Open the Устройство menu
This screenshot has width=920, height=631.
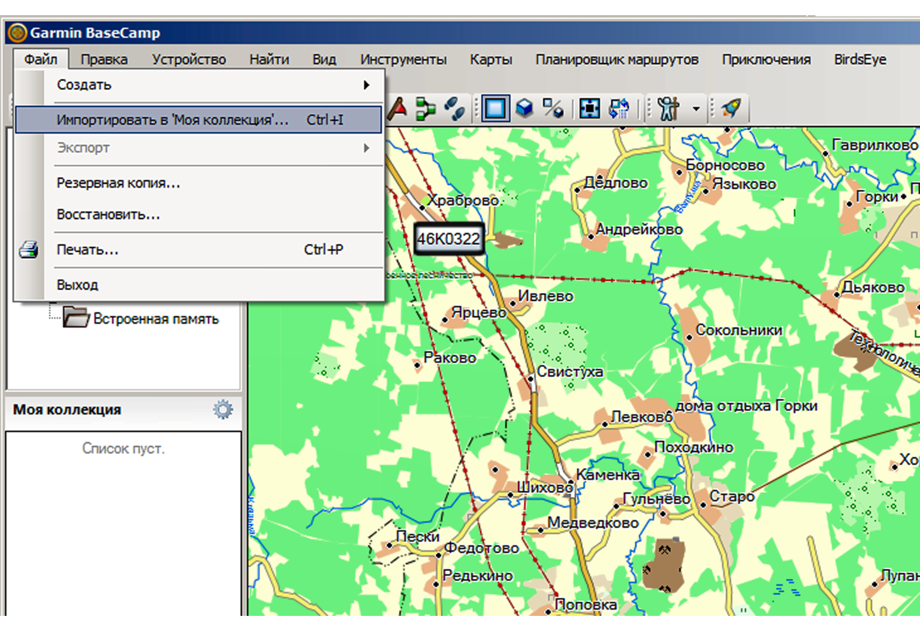pos(188,59)
